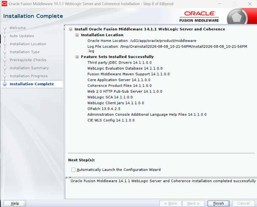Select the highlighted Installation Complete step
This screenshot has width=257, height=207.
(x=32, y=84)
